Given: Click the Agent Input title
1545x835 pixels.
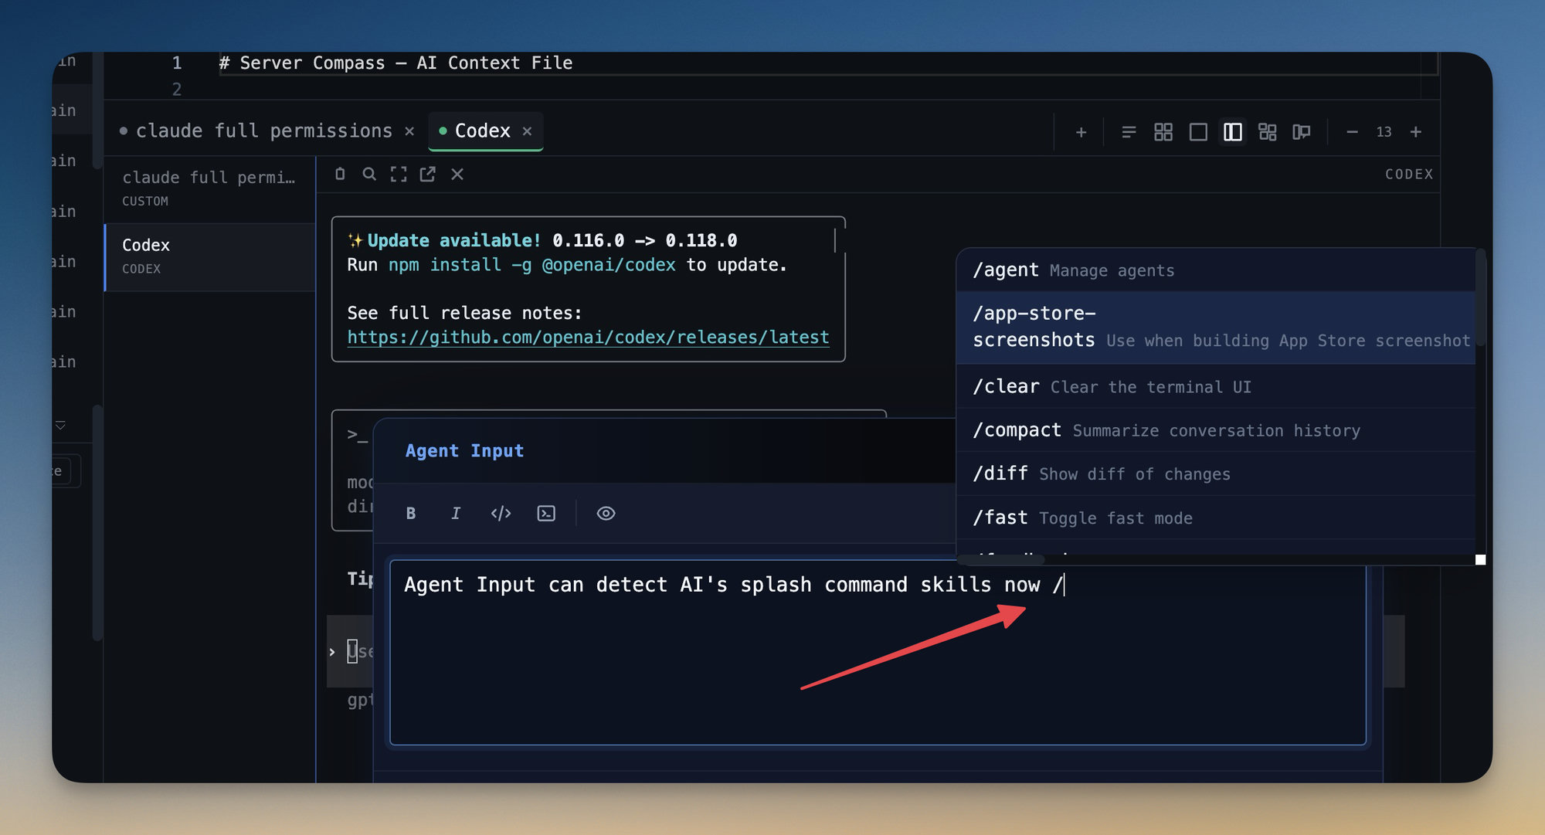Looking at the screenshot, I should (x=464, y=451).
